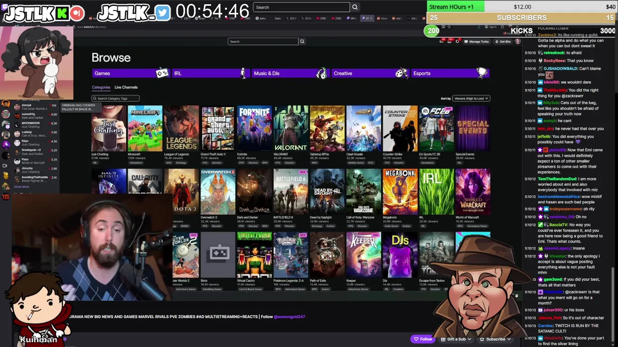618x347 pixels.
Task: Click the Search Category Tags field
Action: pos(116,98)
